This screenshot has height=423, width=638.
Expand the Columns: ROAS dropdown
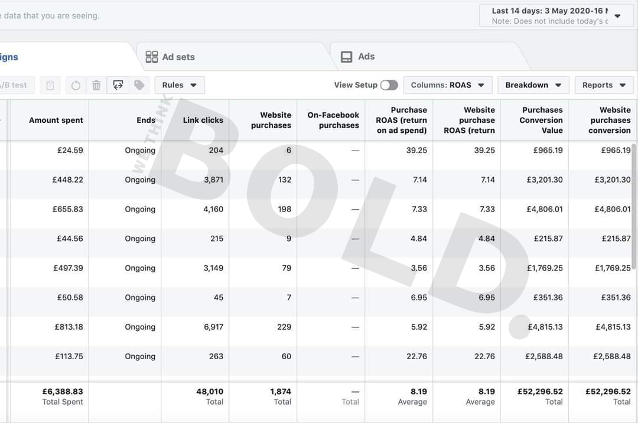[x=447, y=85]
